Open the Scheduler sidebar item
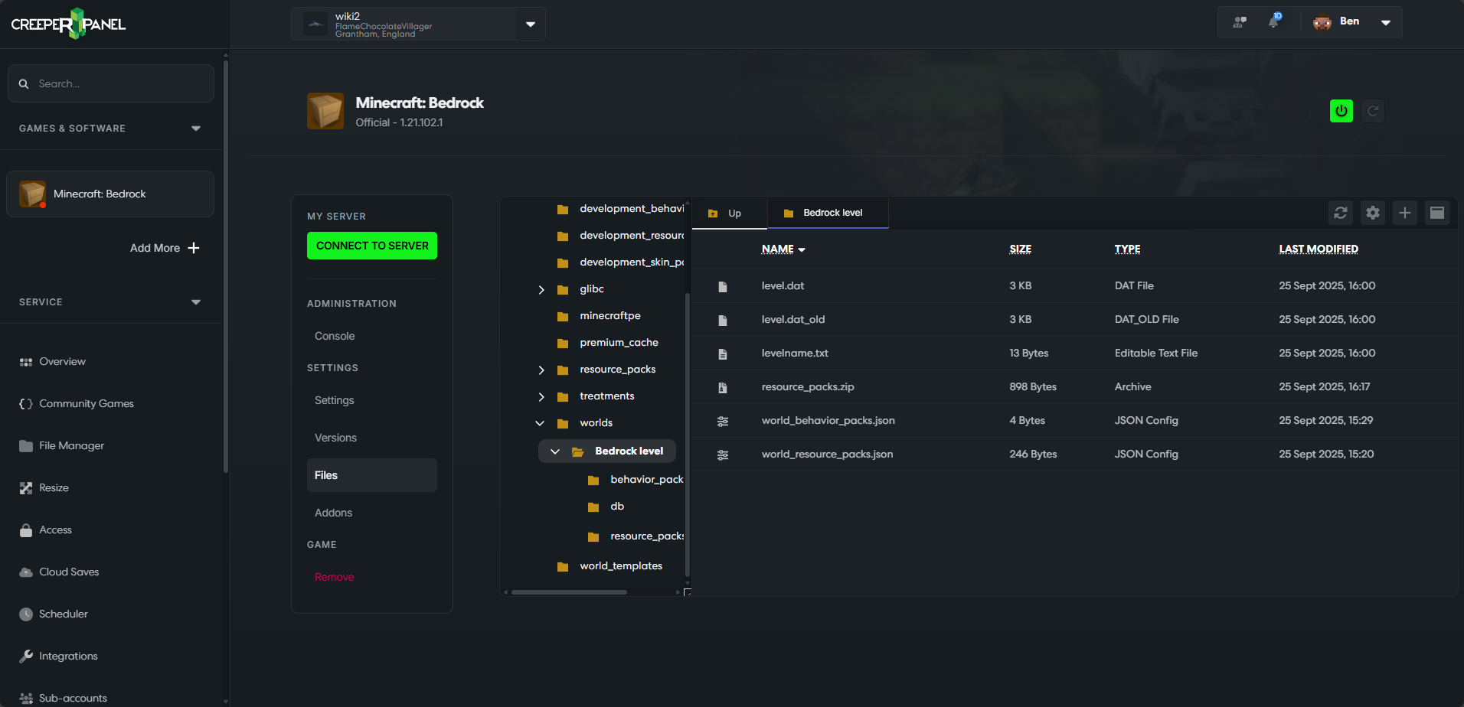This screenshot has width=1464, height=707. 63,614
